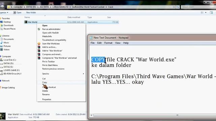Open Notepad View menu
Viewport: 216px width, 121px height.
pos(118,43)
